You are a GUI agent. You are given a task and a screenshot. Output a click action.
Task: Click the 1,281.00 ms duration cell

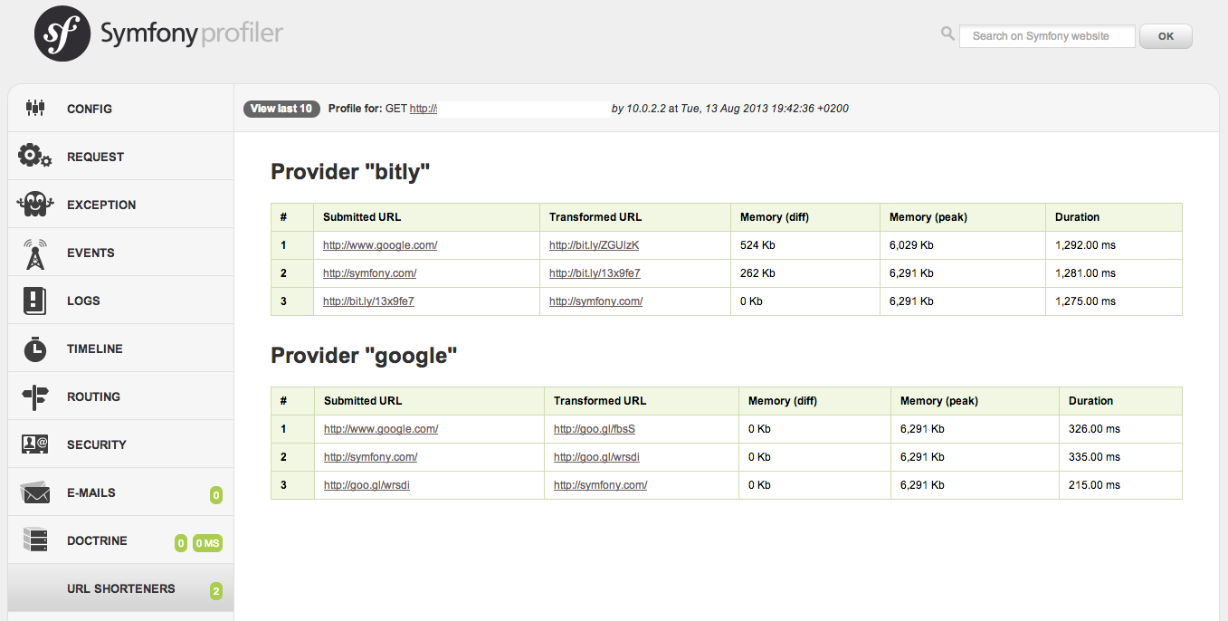point(1113,273)
